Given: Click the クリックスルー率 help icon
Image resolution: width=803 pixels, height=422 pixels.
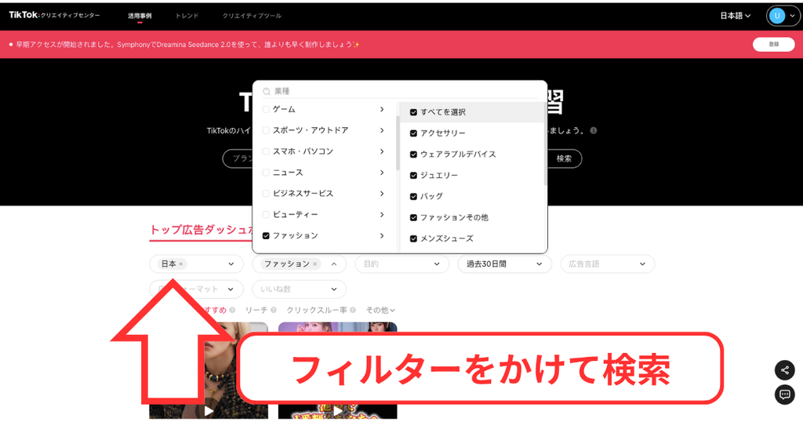Looking at the screenshot, I should pyautogui.click(x=353, y=310).
